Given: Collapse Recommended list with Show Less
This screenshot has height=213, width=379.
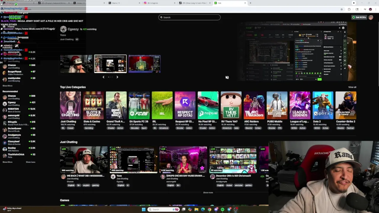Looking at the screenshot, I should [x=30, y=162].
